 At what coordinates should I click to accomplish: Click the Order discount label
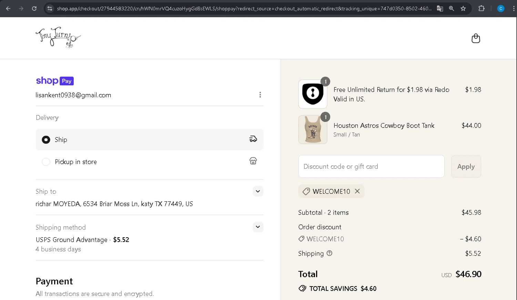[320, 227]
